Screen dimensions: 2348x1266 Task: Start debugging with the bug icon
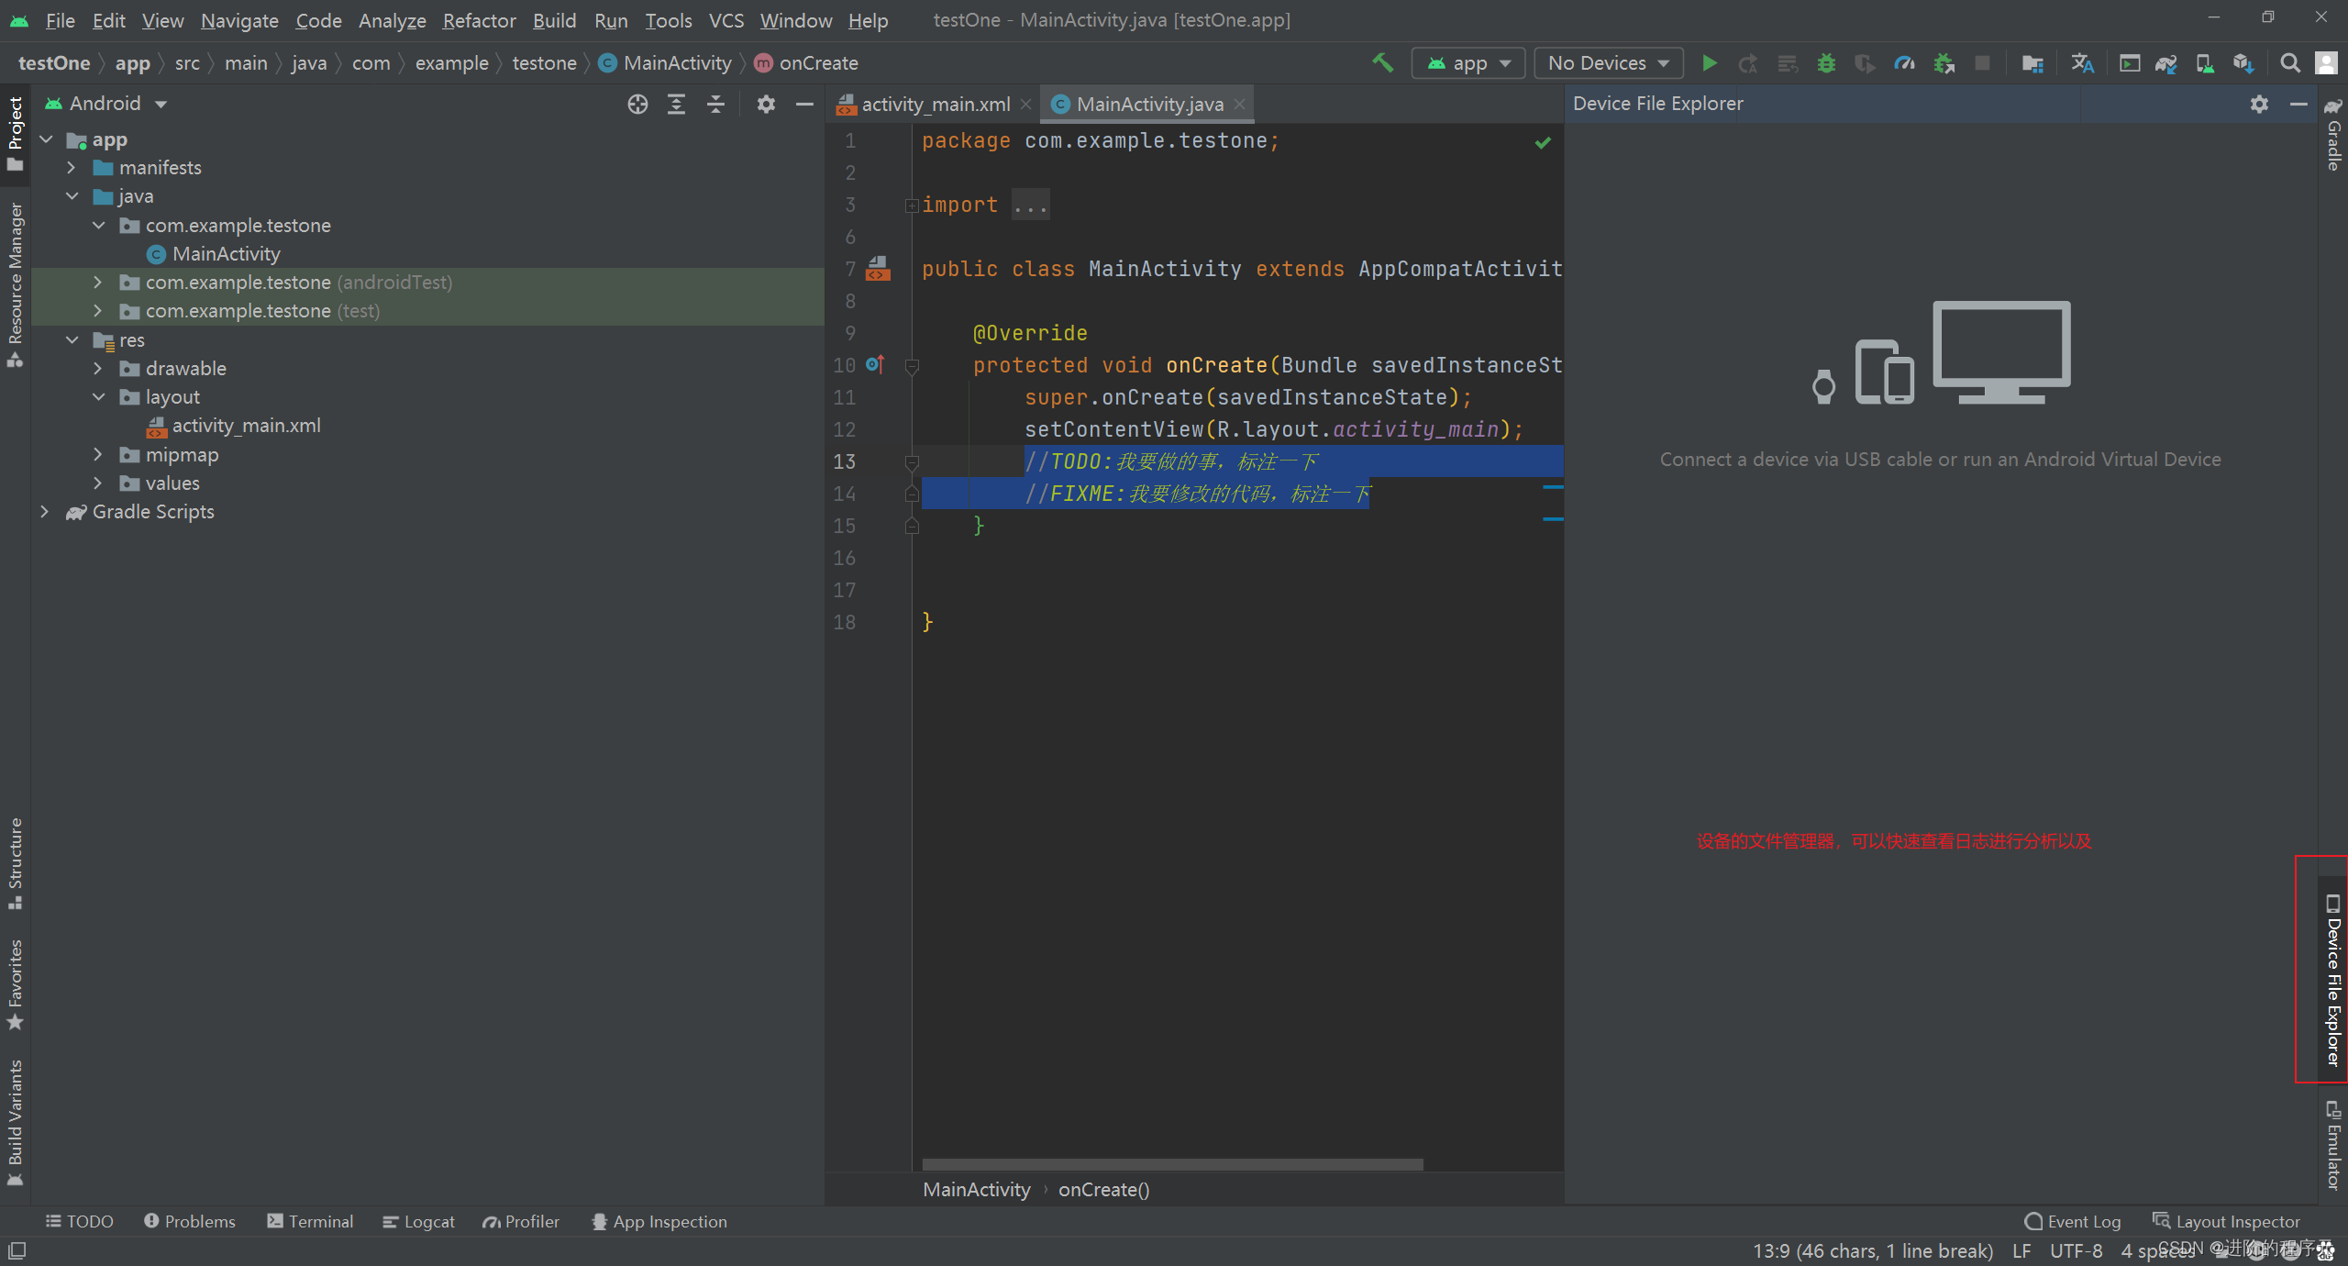(x=1826, y=62)
